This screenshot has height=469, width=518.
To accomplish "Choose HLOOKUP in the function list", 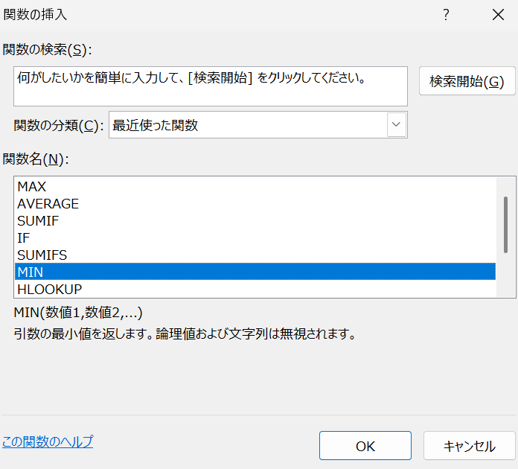I will (x=49, y=289).
